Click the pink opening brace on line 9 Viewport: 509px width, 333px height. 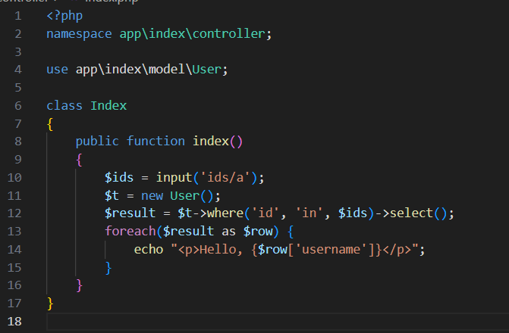79,160
